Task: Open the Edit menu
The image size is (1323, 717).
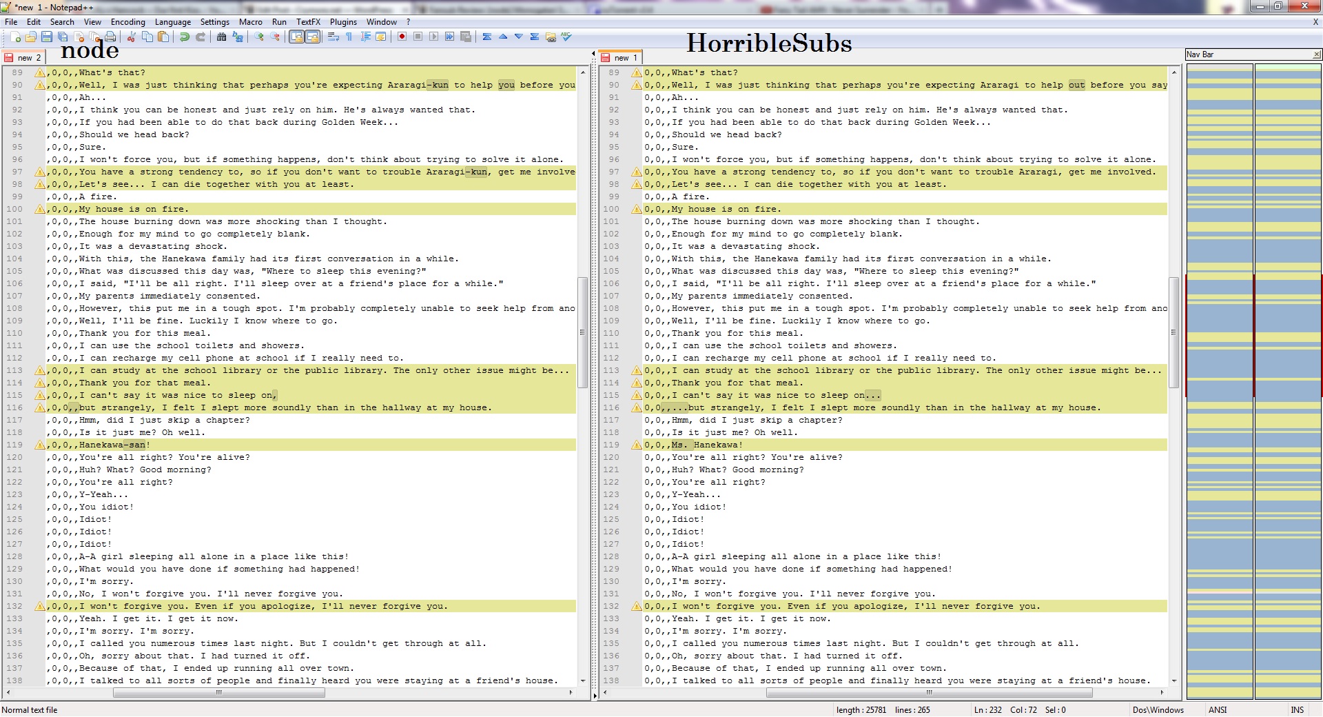Action: click(34, 22)
